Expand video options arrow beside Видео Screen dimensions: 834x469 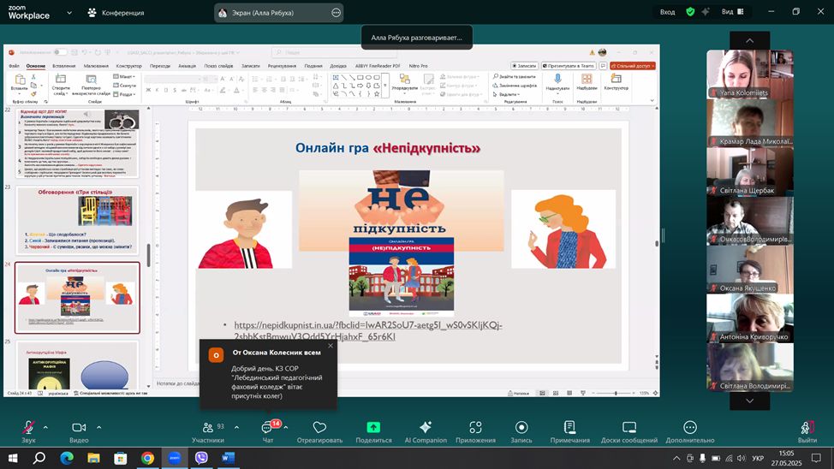[x=98, y=427]
